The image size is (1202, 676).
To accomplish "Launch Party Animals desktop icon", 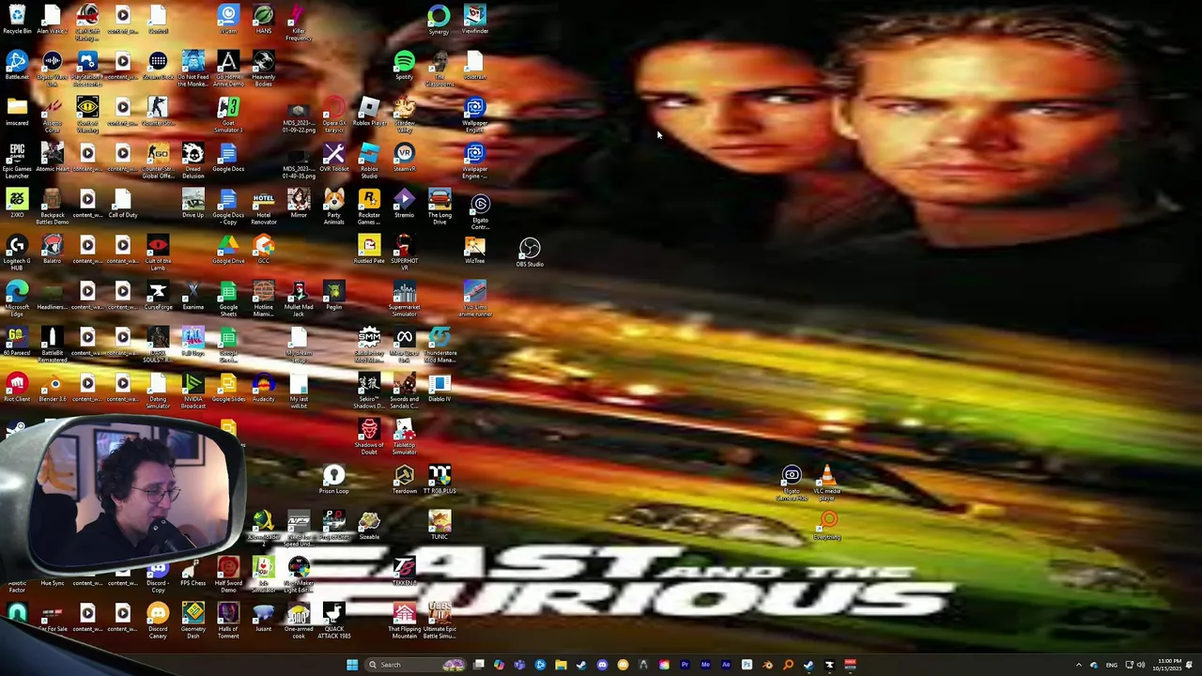I will [x=333, y=206].
